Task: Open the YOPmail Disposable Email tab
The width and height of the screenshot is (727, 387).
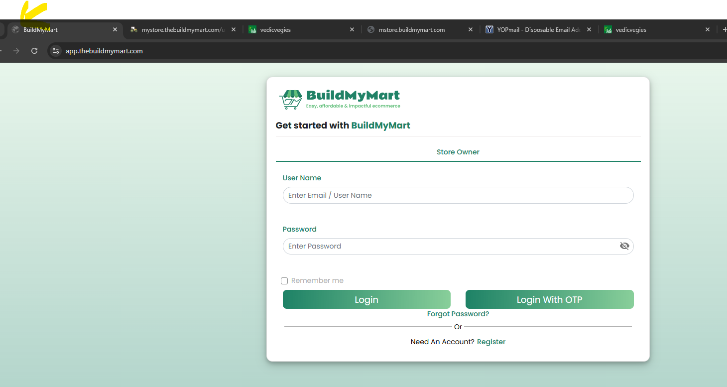Action: click(x=539, y=30)
